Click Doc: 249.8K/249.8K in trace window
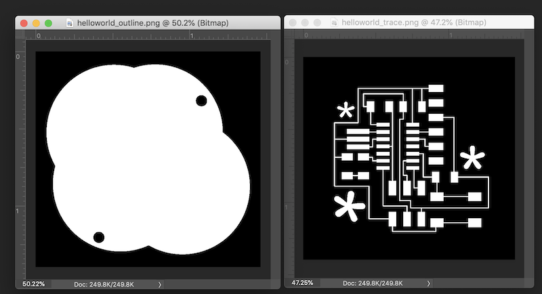This screenshot has height=294, width=542. pyautogui.click(x=373, y=283)
